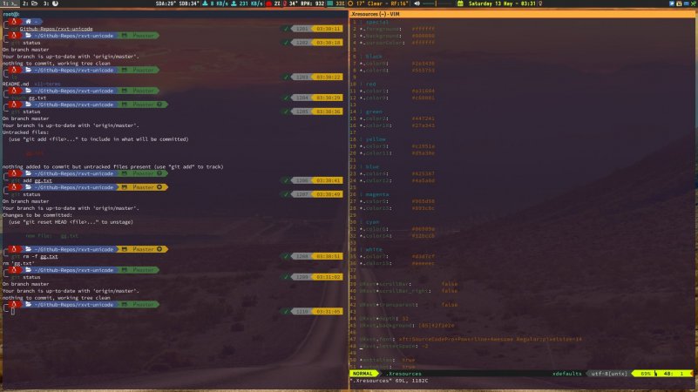Click success checkmark beside timestamp 03:31:02

[286, 277]
